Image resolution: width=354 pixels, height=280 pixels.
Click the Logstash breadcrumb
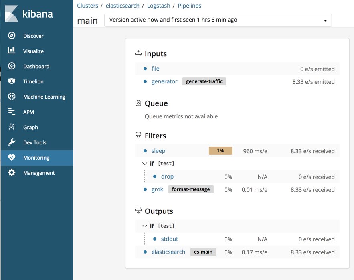coord(158,5)
